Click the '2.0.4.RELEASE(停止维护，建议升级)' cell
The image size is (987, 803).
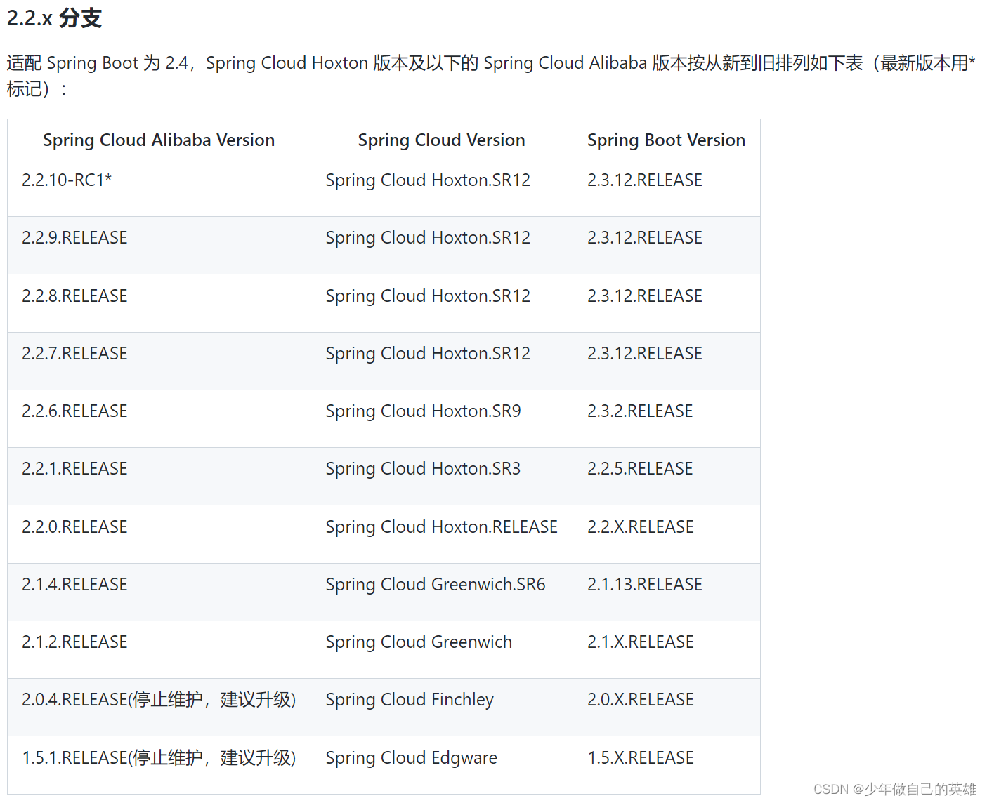point(159,708)
